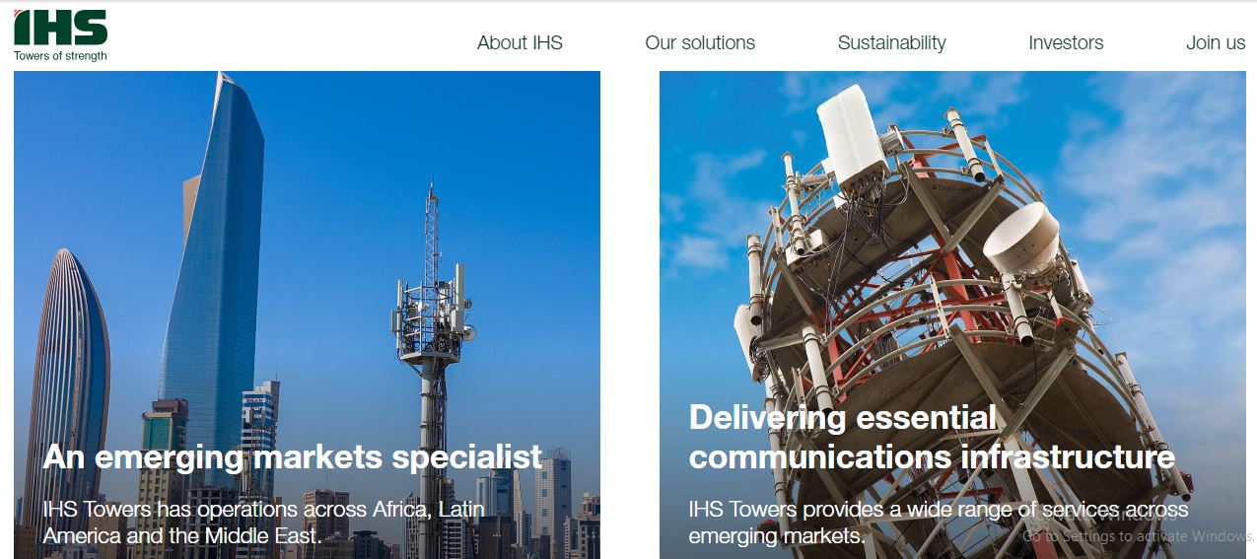Click the cell tower mast in skyline photo
1257x559 pixels.
(432, 355)
